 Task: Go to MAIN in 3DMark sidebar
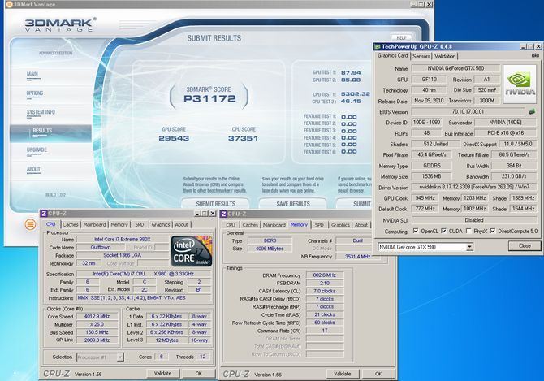coord(32,74)
